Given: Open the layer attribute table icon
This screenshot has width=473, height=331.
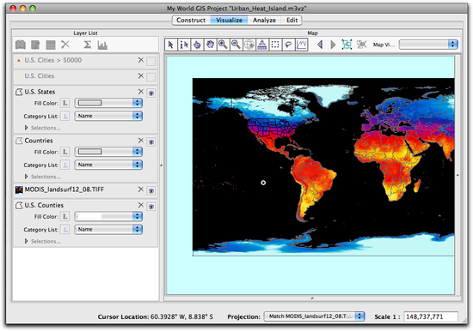Looking at the screenshot, I should tap(51, 45).
